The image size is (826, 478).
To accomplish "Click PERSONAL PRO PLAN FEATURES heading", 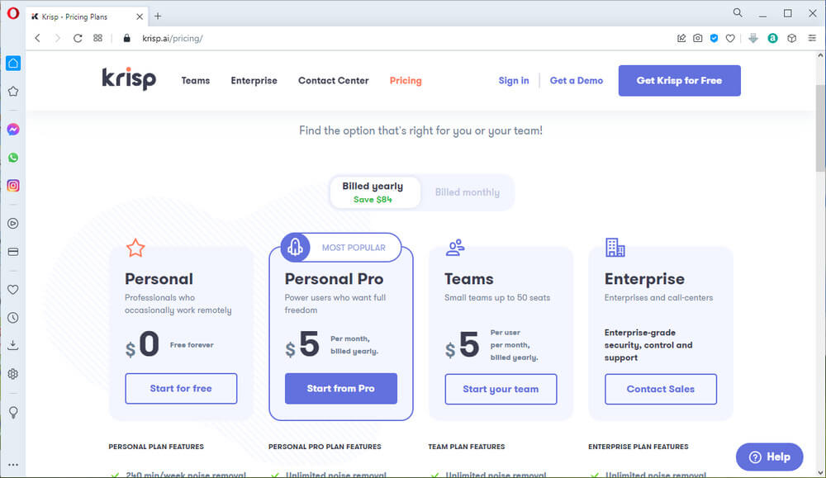I will coord(325,447).
